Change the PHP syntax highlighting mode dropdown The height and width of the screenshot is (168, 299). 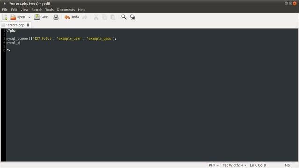[x=214, y=165]
